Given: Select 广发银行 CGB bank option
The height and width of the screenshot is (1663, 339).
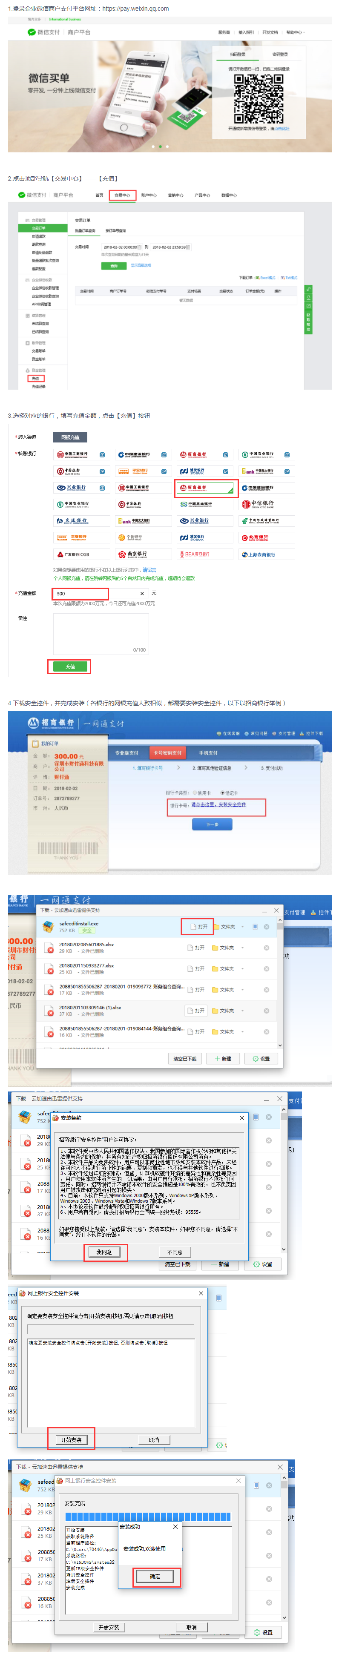Looking at the screenshot, I should [81, 554].
